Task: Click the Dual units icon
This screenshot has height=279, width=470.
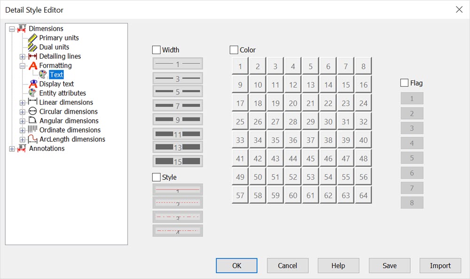Action: click(x=32, y=47)
